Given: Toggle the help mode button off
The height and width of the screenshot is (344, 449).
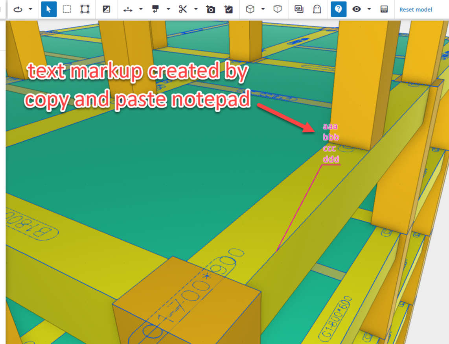Looking at the screenshot, I should click(339, 9).
